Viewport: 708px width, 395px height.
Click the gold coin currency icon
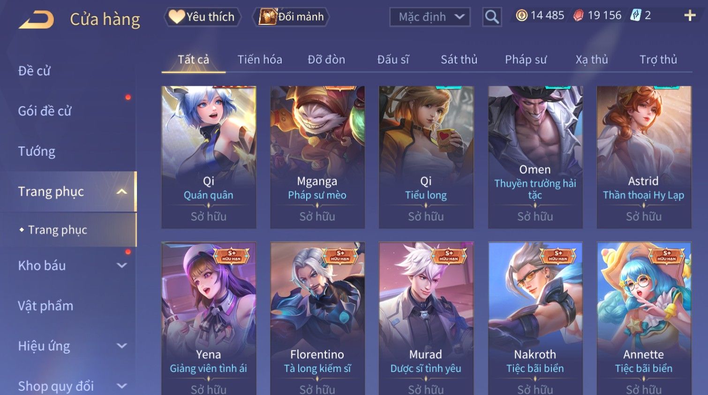click(x=521, y=15)
